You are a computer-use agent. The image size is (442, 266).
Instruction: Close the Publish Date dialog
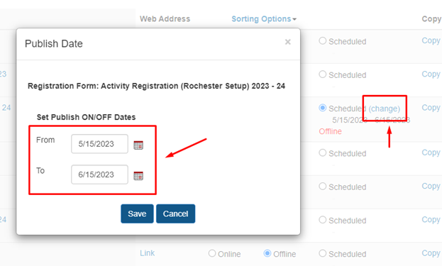tap(287, 42)
